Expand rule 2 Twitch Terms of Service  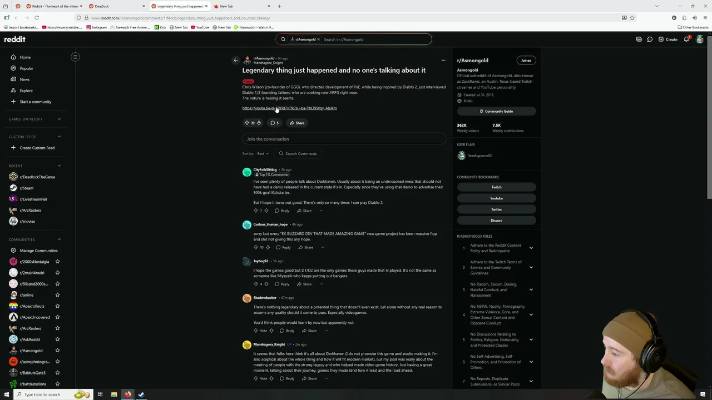(x=531, y=267)
